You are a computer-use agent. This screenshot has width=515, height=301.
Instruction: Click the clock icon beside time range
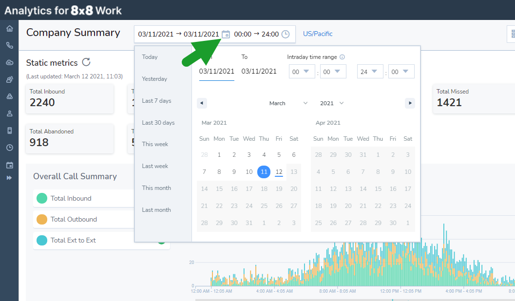[286, 34]
